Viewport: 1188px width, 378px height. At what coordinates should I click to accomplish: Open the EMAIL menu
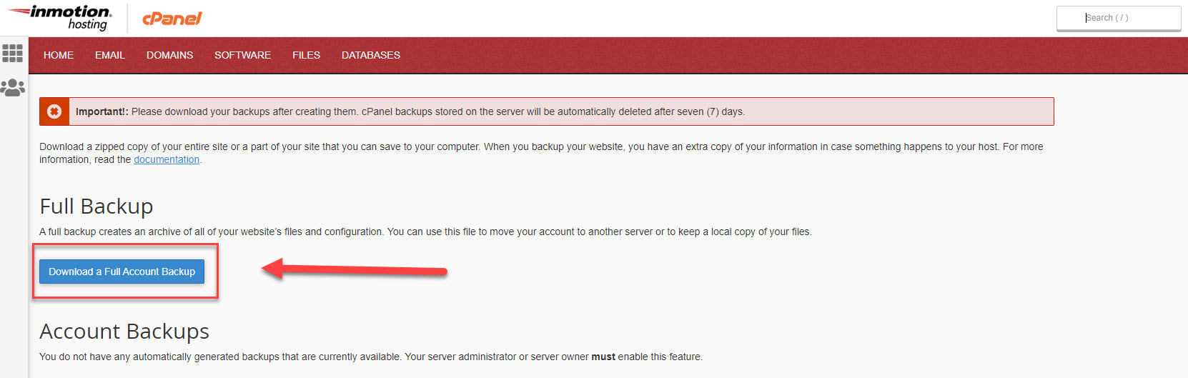(x=110, y=55)
